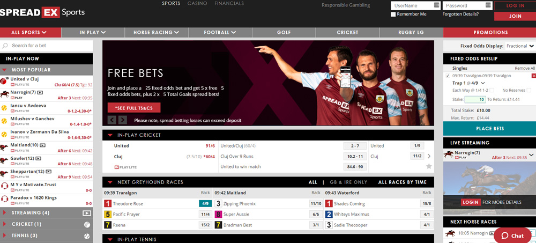The image size is (536, 243).
Task: Collapse the Next Greyhound Races panel
Action: 110,182
